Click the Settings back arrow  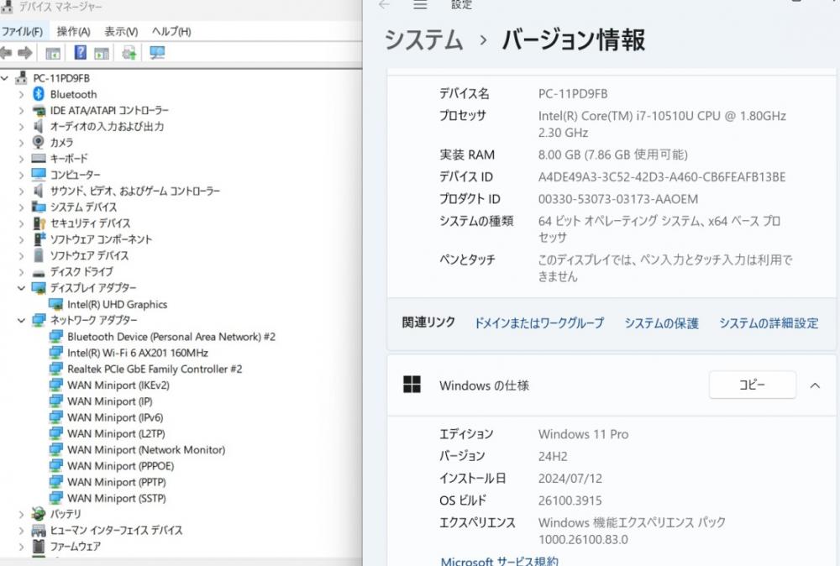click(x=384, y=4)
